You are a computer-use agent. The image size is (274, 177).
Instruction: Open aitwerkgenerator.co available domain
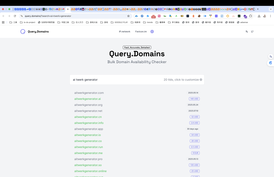point(88,141)
